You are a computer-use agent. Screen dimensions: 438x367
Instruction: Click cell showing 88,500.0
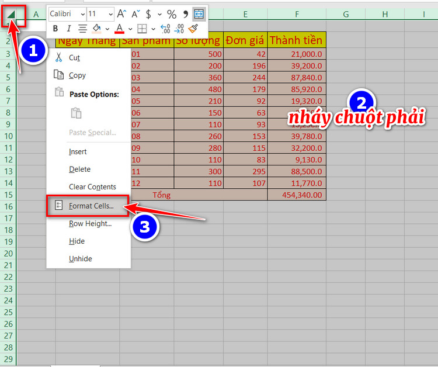coord(297,171)
